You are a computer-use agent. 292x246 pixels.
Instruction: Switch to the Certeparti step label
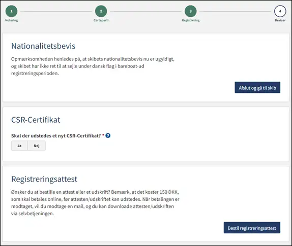101,20
